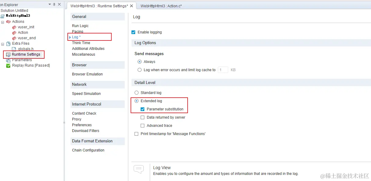This screenshot has width=371, height=181.
Task: Close the Runtime Settings tab
Action: (x=131, y=6)
